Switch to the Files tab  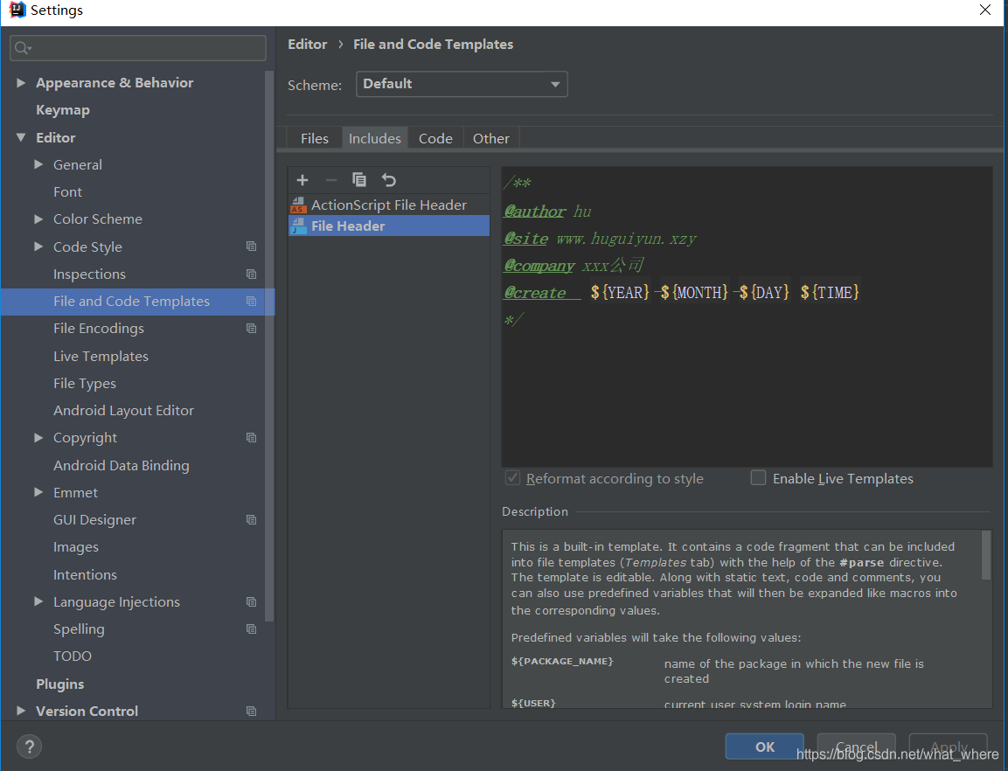coord(315,138)
